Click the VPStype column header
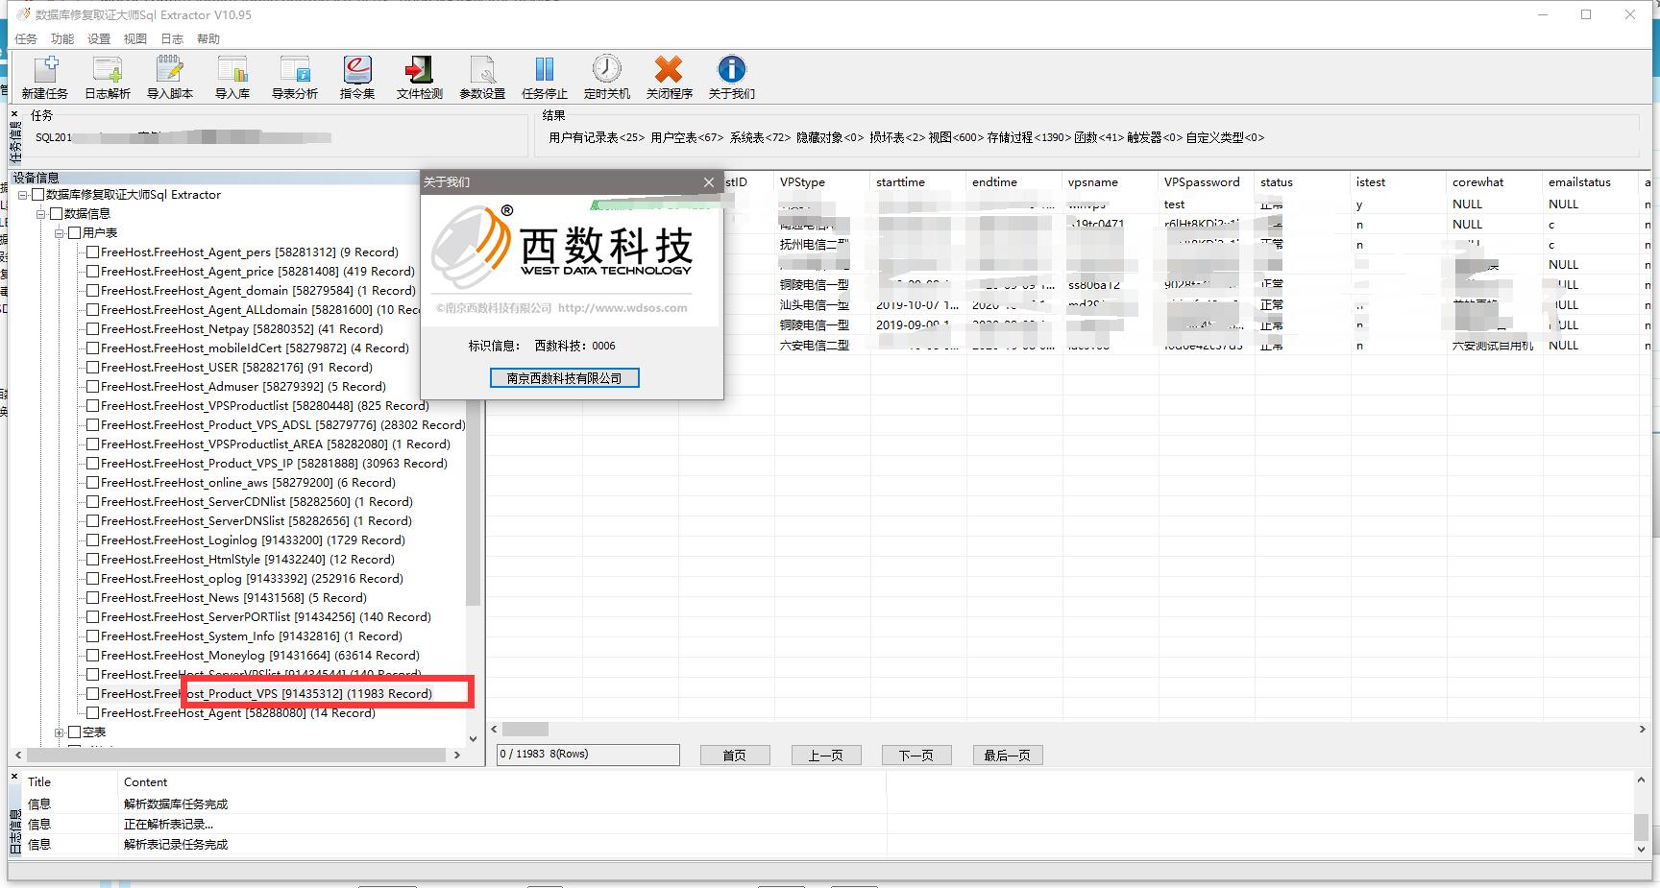The image size is (1660, 888). click(821, 181)
